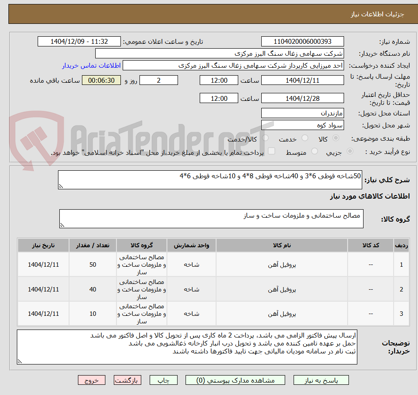Click the date 1404/12/11 in row 2
Viewport: 418px width, 395px height.
43,289
